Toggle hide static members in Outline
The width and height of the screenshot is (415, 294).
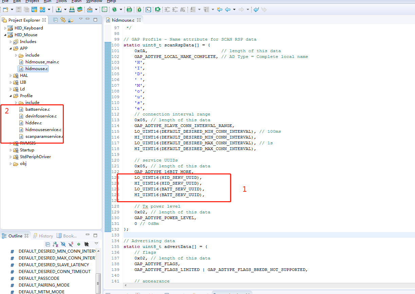click(71, 244)
